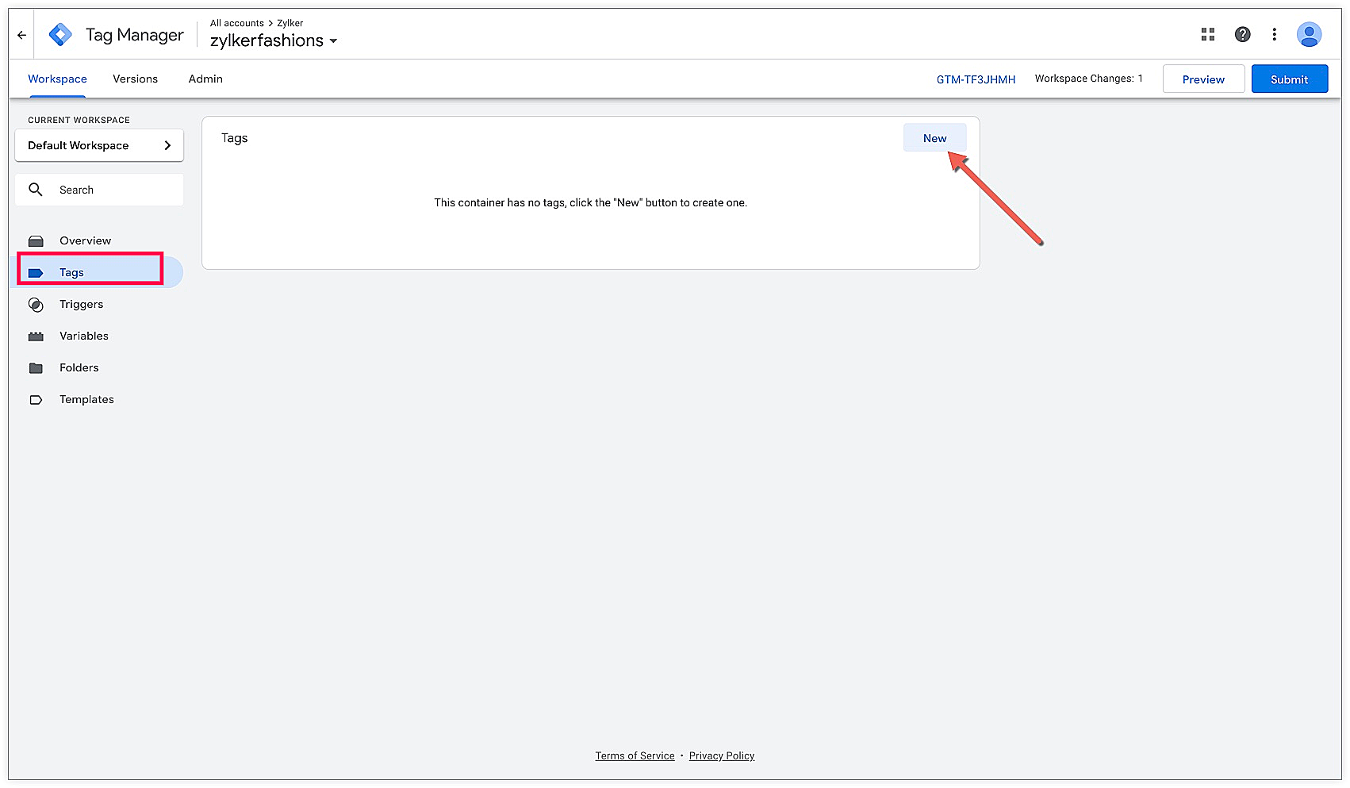Open the Terms of Service link

pos(635,755)
